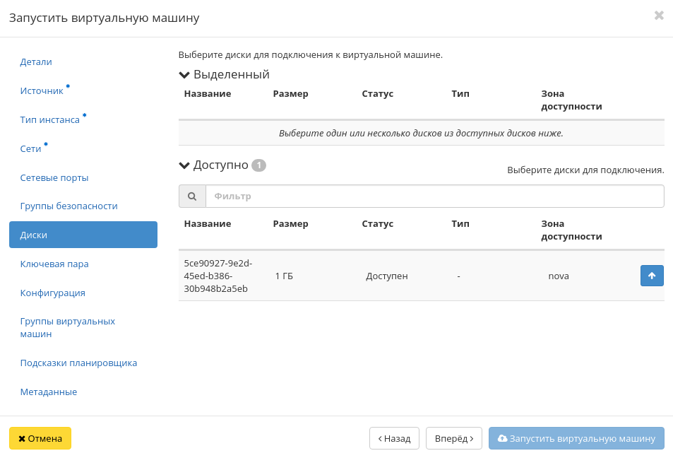Collapse the Доступно section
This screenshot has width=673, height=458.
click(x=185, y=165)
